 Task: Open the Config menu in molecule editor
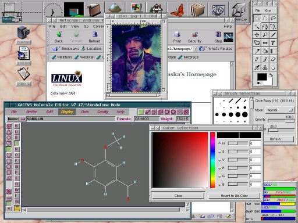[102, 111]
